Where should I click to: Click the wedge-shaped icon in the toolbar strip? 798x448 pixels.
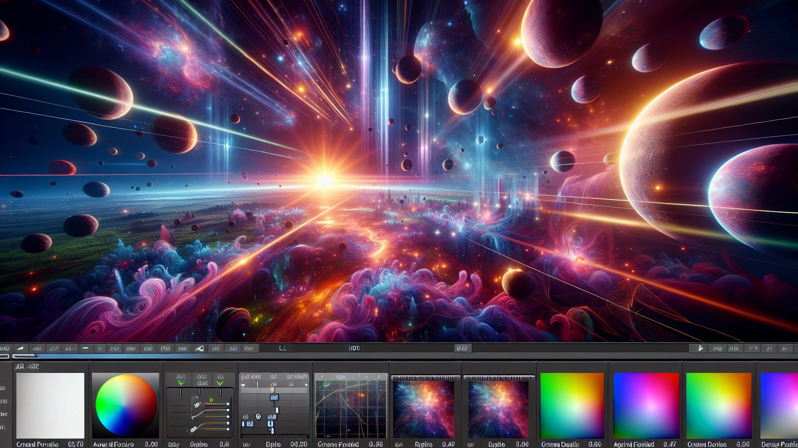[20, 348]
